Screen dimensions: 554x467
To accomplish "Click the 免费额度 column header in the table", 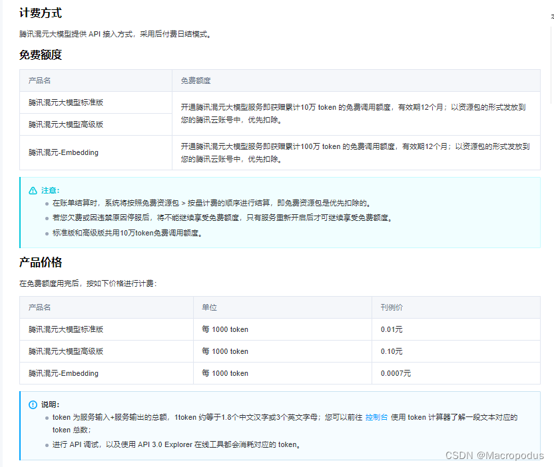I will click(196, 80).
